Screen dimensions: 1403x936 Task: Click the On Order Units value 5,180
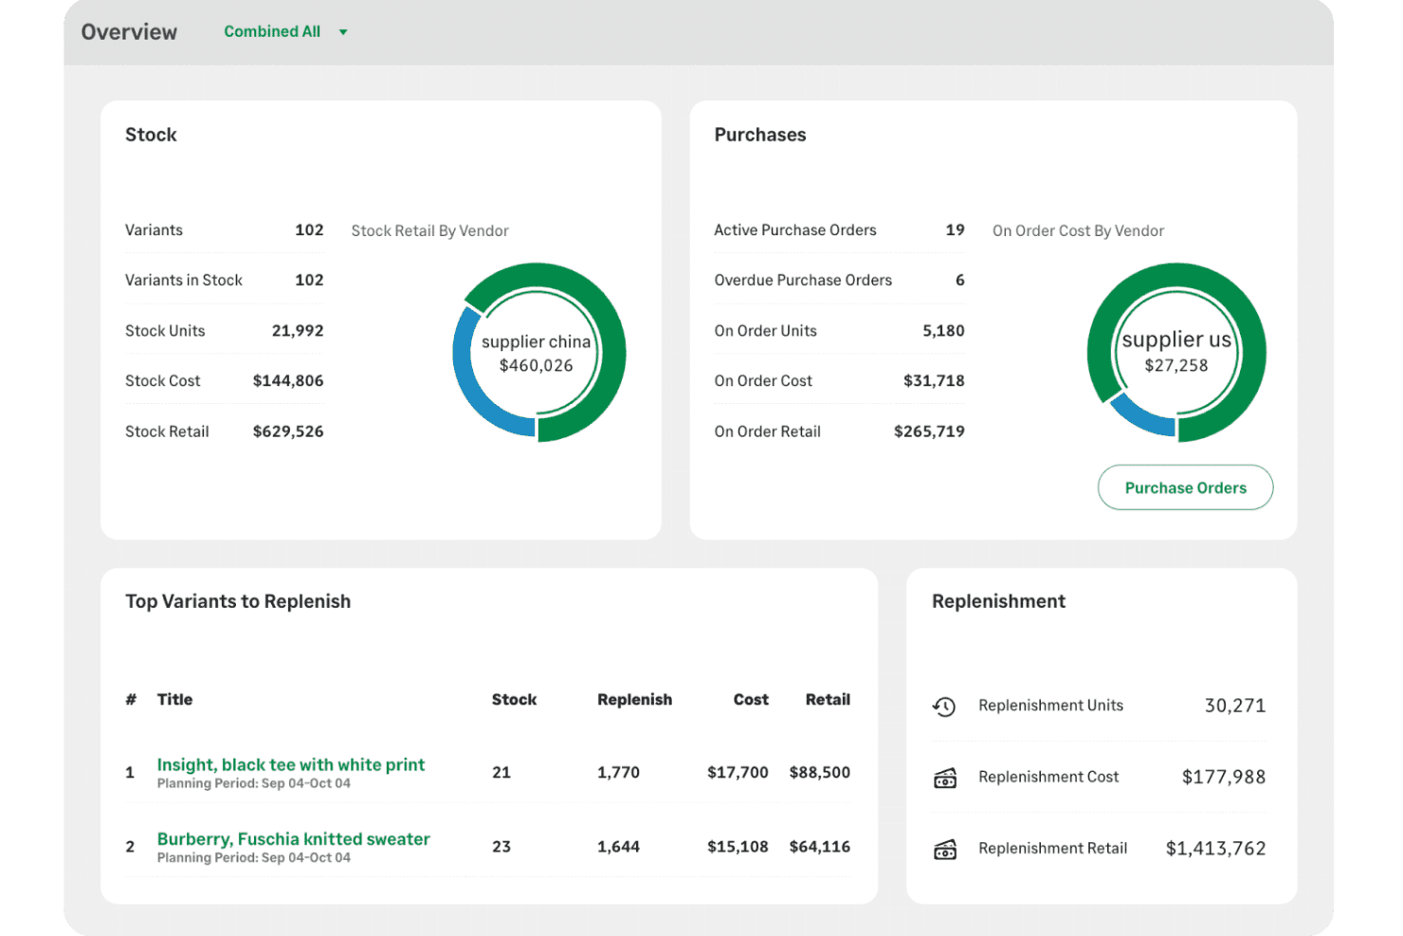pos(943,331)
